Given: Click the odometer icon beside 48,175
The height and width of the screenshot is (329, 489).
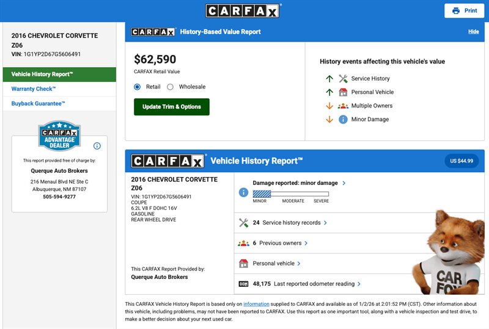Looking at the screenshot, I should pos(243,284).
